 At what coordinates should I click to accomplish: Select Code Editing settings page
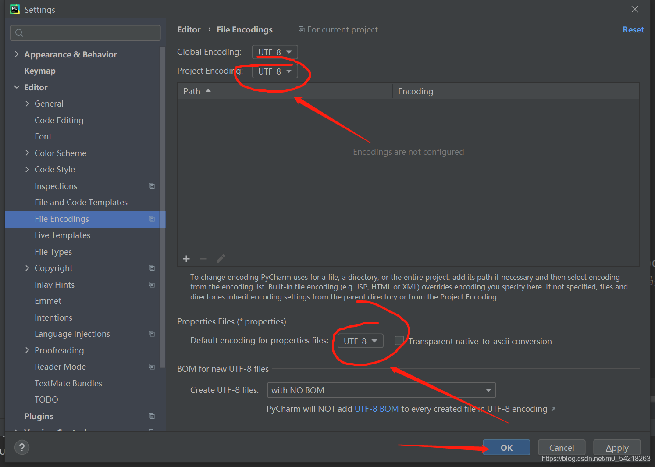pyautogui.click(x=59, y=120)
